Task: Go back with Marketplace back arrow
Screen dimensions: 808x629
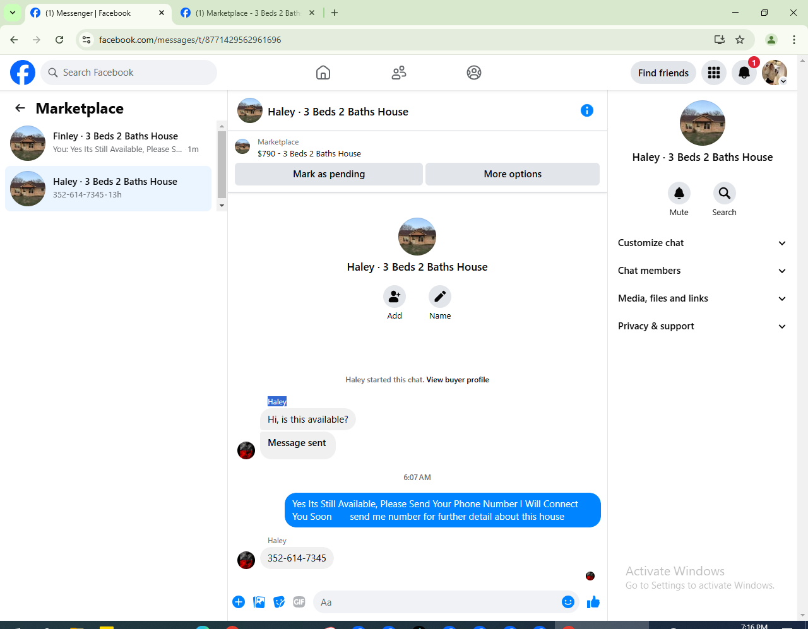Action: [x=20, y=108]
